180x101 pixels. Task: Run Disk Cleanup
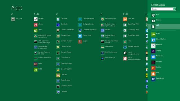[107, 47]
